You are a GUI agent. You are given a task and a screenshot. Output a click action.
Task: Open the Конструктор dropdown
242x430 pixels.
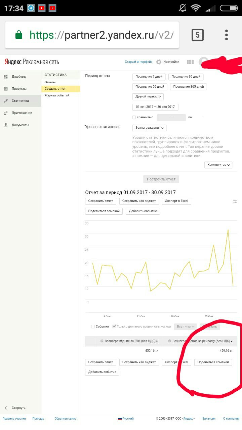[218, 165]
